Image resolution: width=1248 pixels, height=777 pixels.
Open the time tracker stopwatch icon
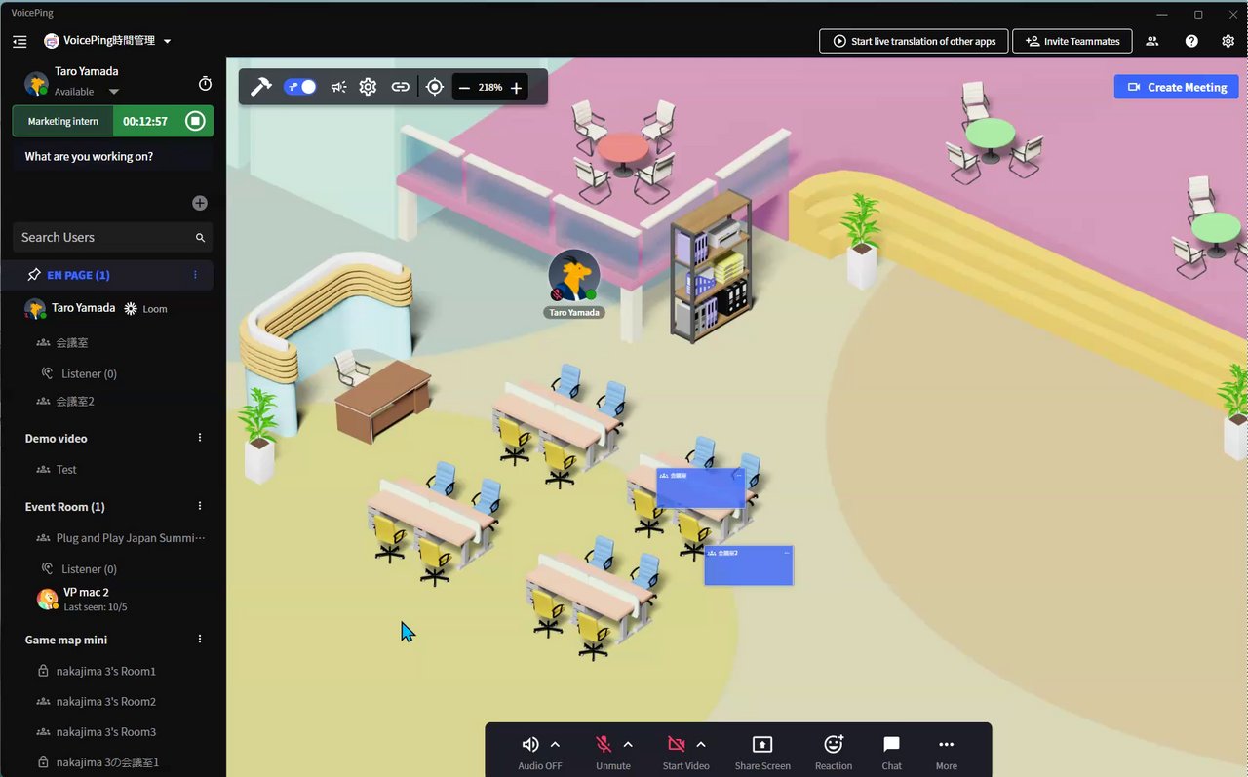pos(205,84)
